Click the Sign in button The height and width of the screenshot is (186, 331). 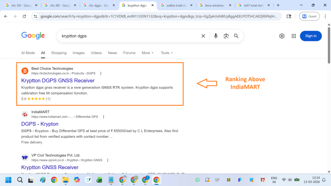311,36
